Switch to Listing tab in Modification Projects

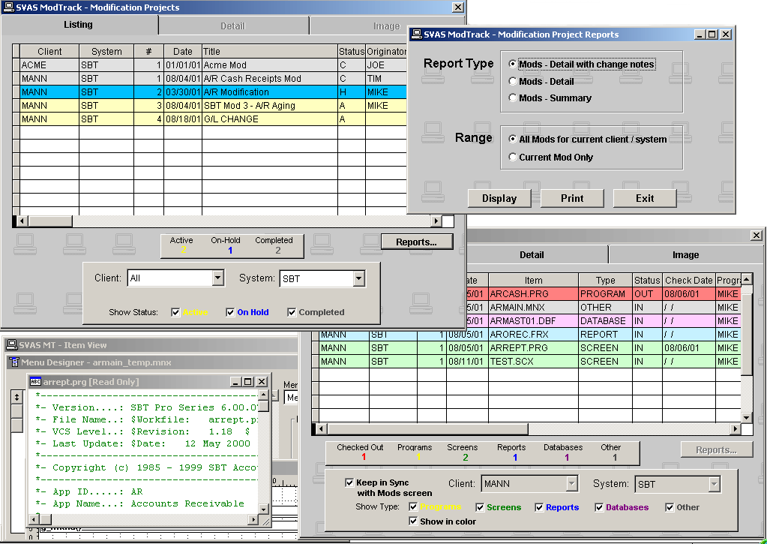(x=78, y=25)
